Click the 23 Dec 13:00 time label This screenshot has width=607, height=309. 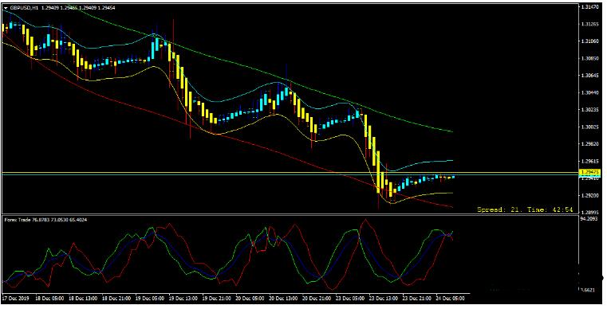[x=384, y=299]
